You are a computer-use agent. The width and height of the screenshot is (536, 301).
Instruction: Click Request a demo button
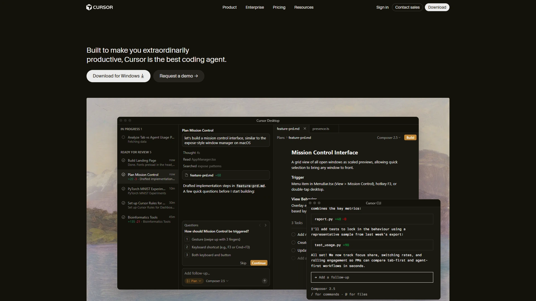point(179,76)
